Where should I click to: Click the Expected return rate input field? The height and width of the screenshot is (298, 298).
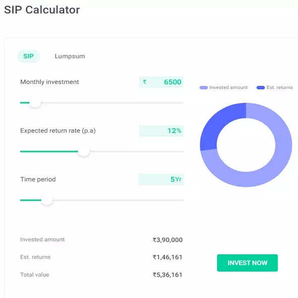coord(161,131)
